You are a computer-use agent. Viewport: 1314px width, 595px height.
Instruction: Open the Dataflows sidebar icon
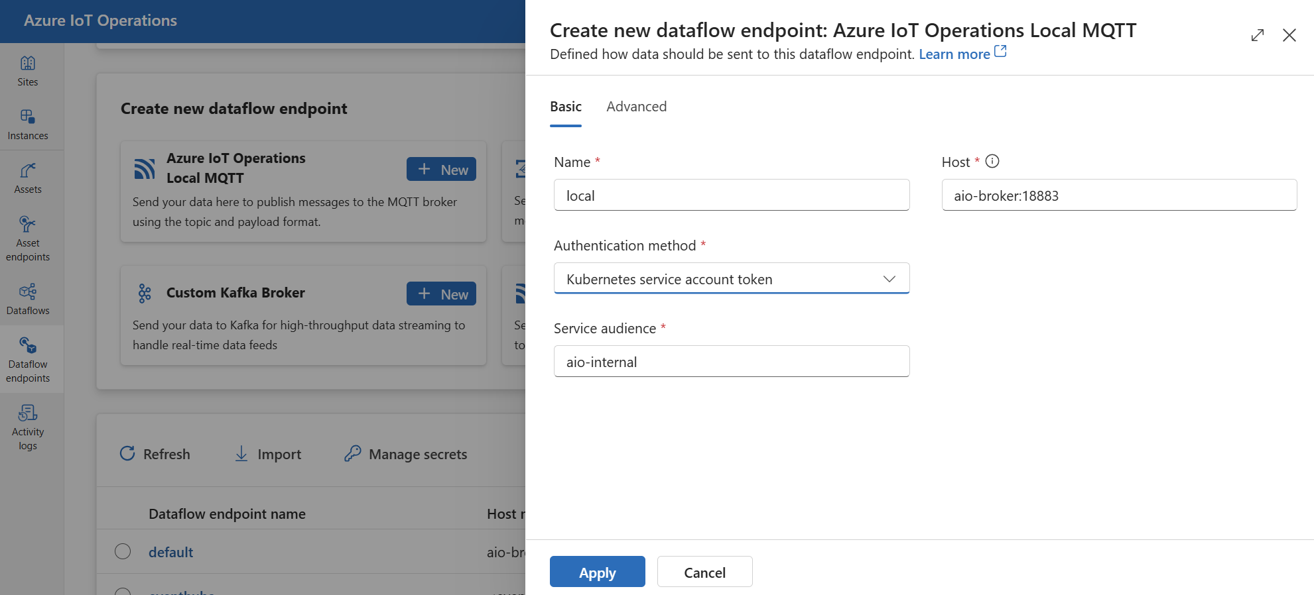[28, 292]
